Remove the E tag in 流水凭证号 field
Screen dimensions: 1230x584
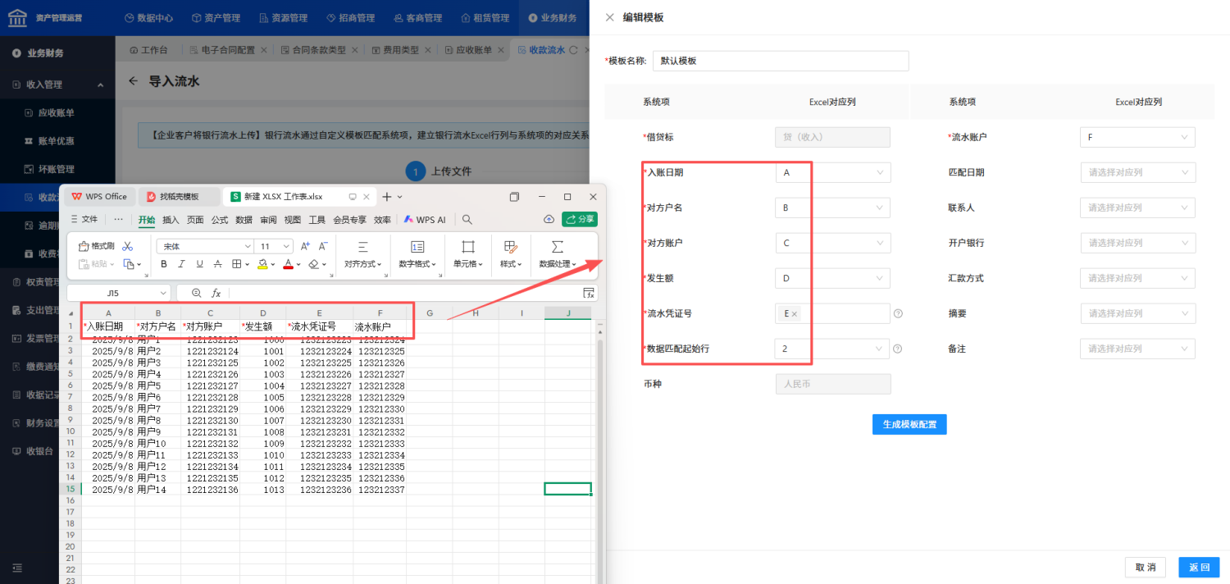tap(795, 314)
